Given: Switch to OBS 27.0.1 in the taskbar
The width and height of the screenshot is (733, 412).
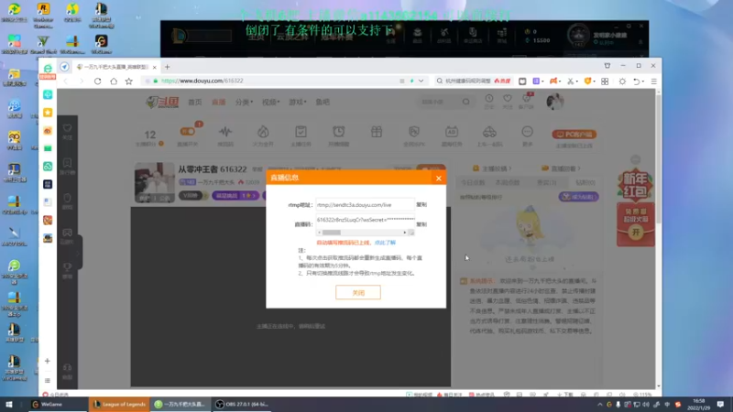Looking at the screenshot, I should 242,404.
